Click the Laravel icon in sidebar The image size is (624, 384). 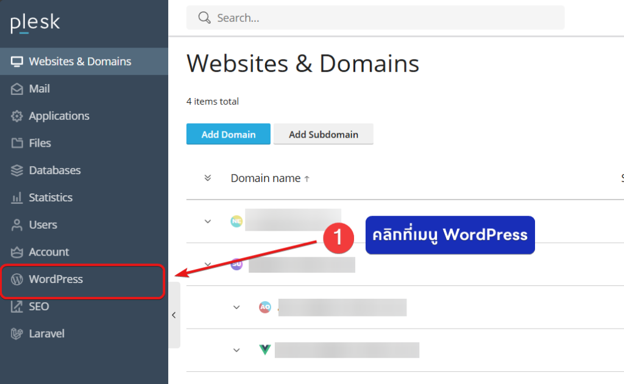click(17, 333)
